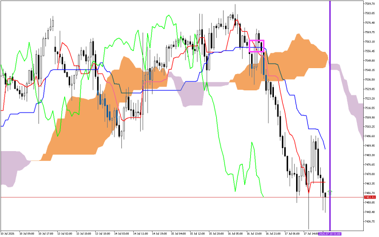Click the 7549.80 price axis label
Screen dimensions: 379x237
(x=370, y=60)
